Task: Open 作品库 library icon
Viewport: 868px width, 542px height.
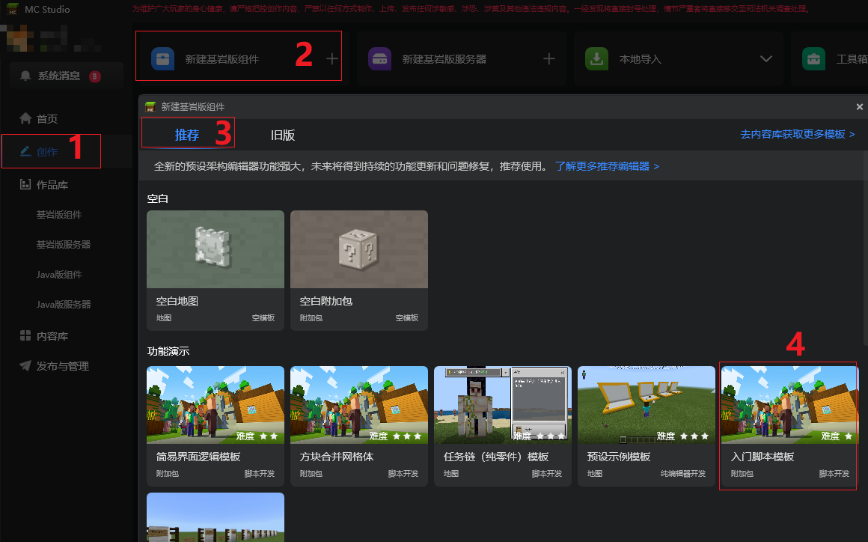Action: [25, 184]
